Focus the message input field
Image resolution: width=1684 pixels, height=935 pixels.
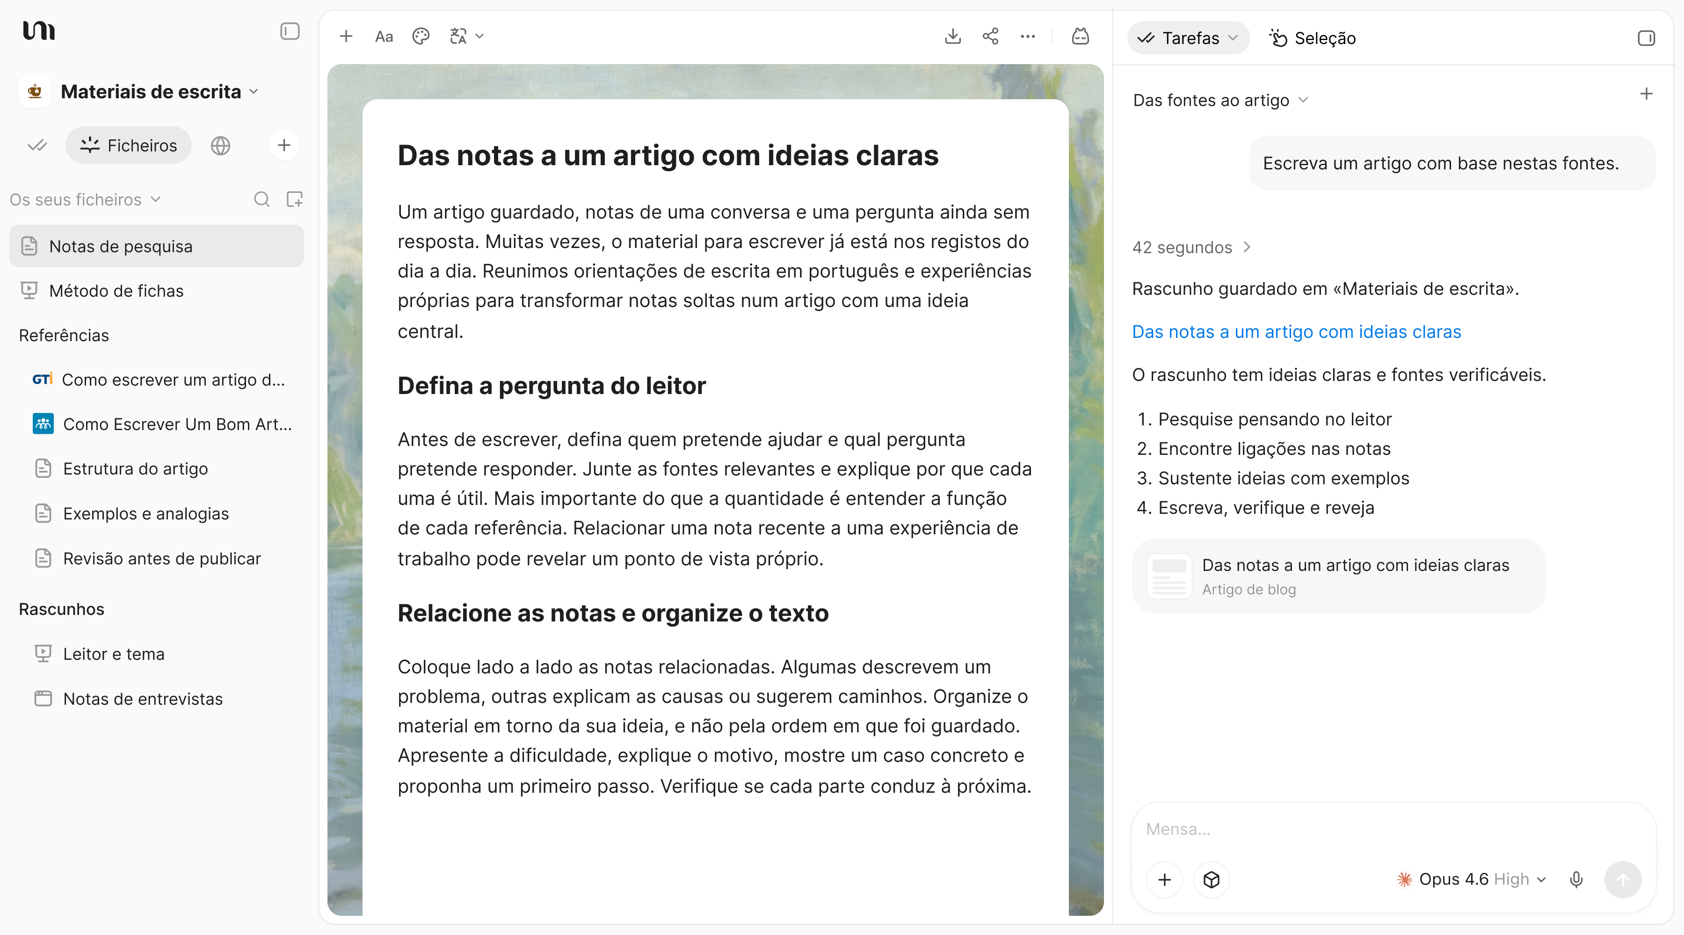(1393, 829)
